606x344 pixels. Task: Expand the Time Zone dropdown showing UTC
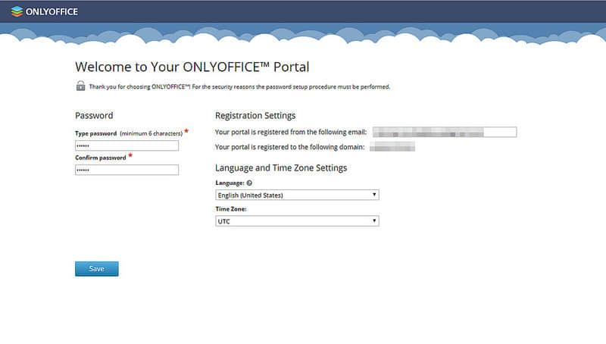point(295,220)
